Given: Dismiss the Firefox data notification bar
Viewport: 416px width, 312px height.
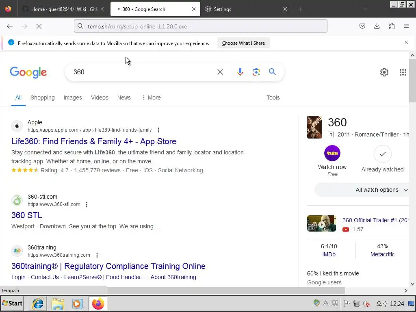Looking at the screenshot, I should (406, 42).
